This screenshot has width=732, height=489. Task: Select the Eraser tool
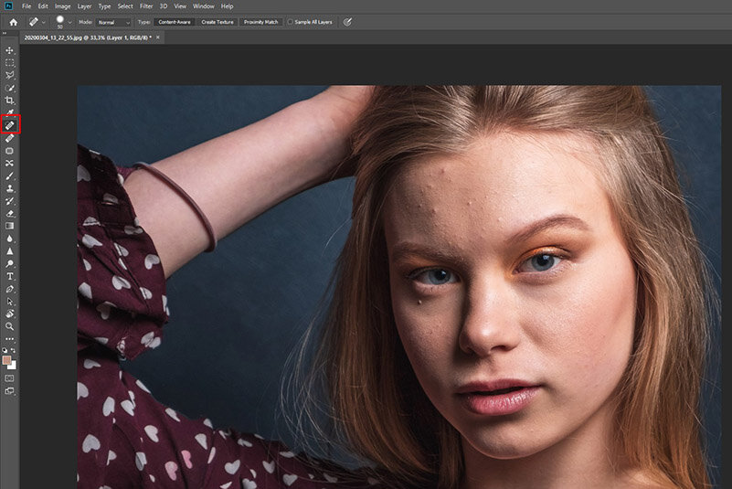10,212
